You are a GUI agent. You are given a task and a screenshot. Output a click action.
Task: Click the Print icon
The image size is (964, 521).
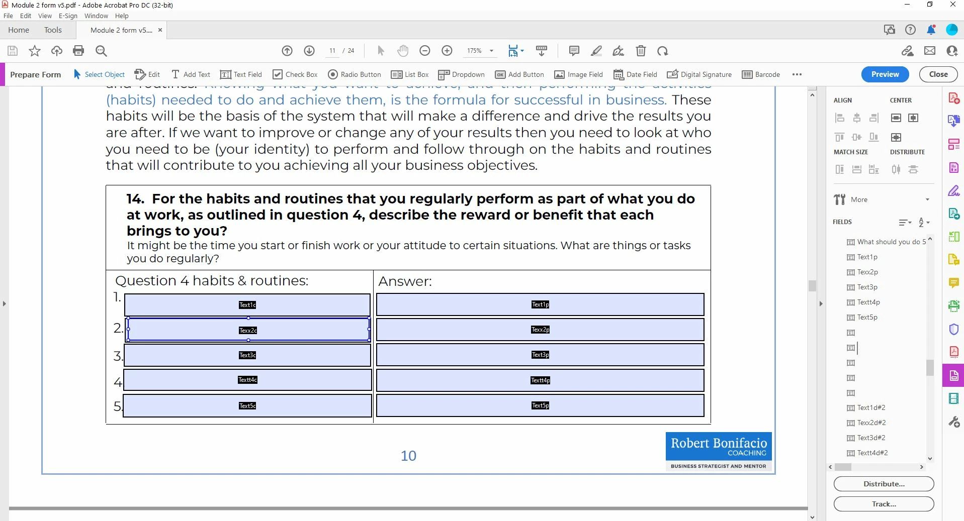[78, 51]
